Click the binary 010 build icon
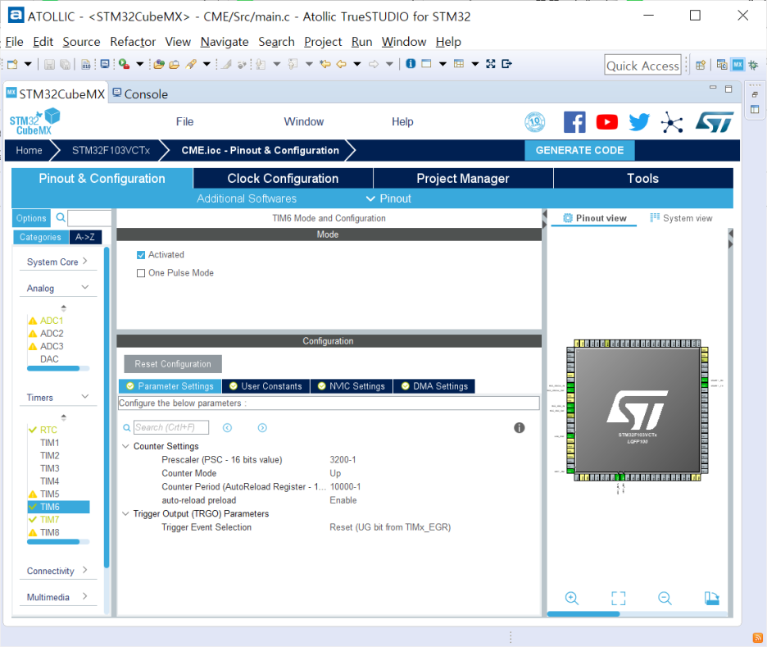The height and width of the screenshot is (647, 767). tap(86, 64)
